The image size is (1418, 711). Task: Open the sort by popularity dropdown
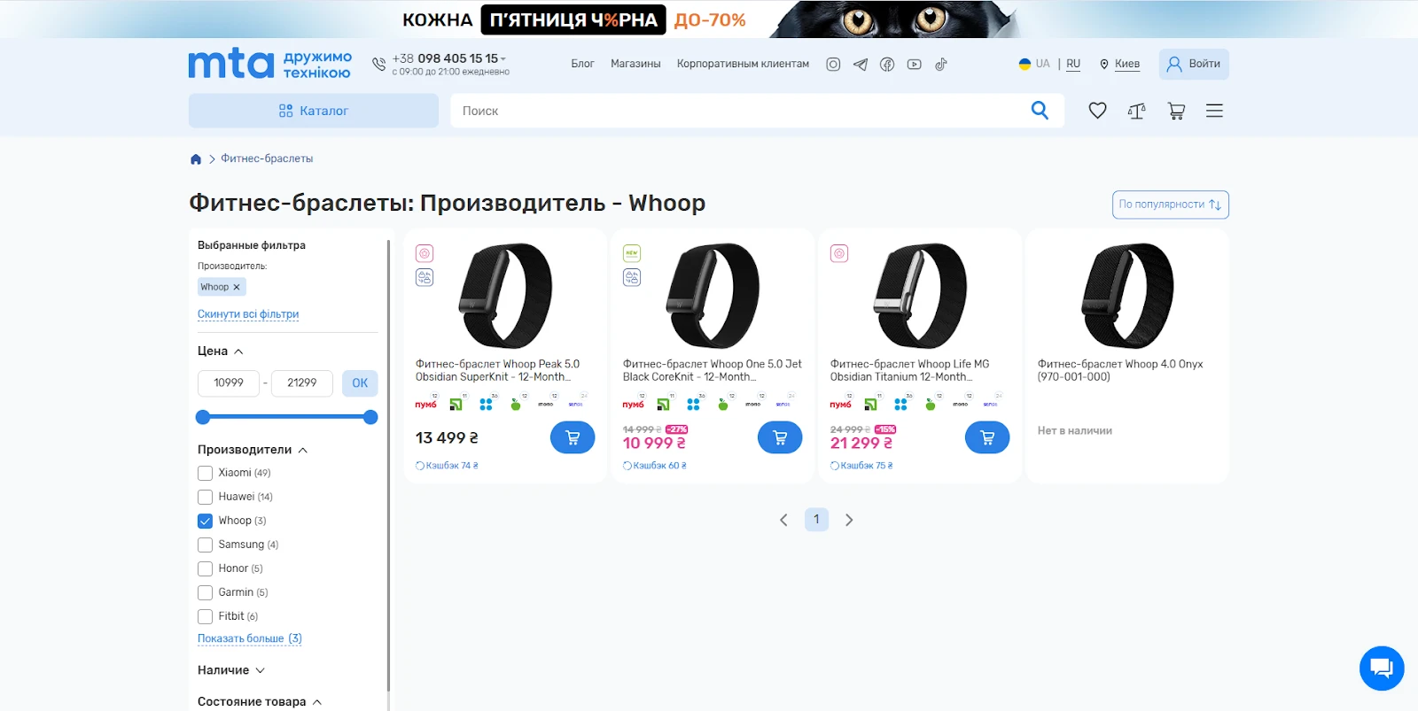[x=1170, y=205]
